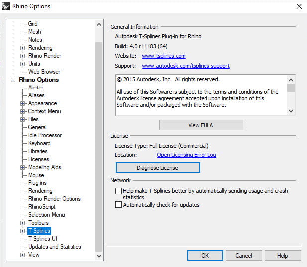Viewport: 307px width, 267px height.
Task: Enable sending usage and crash statistics checkbox
Action: click(x=118, y=191)
